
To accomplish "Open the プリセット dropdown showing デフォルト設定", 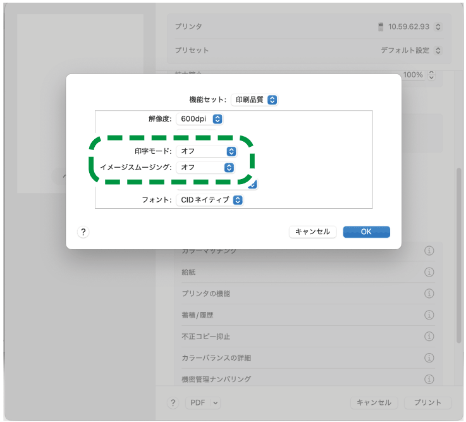I will pos(412,50).
